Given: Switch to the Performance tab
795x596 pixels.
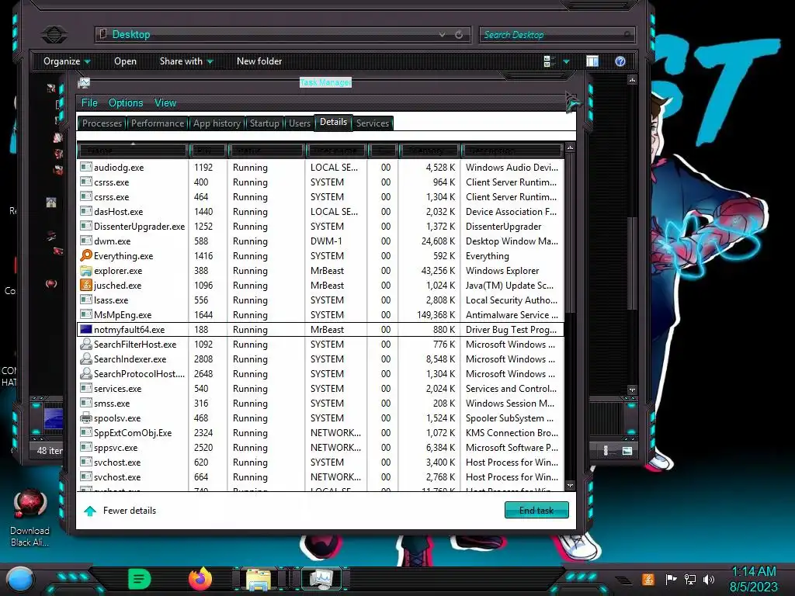Looking at the screenshot, I should (158, 123).
